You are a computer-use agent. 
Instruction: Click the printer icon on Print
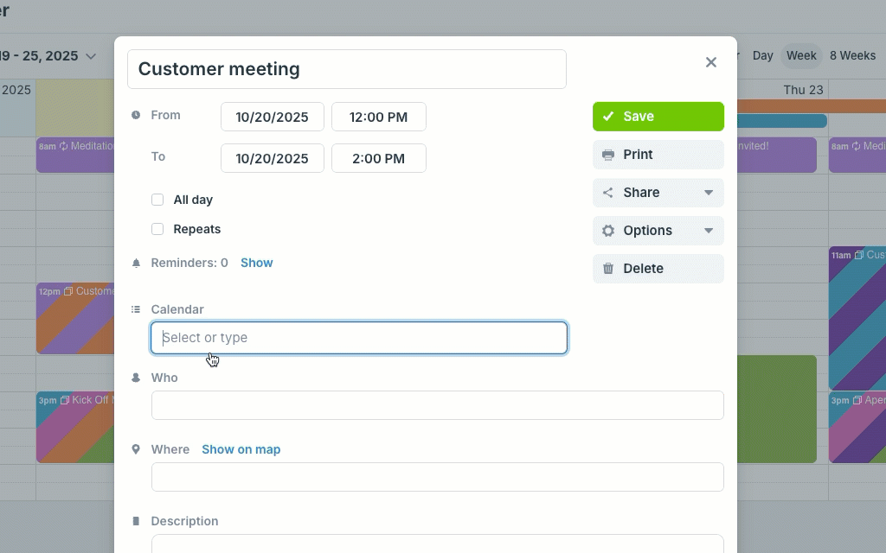click(x=608, y=155)
